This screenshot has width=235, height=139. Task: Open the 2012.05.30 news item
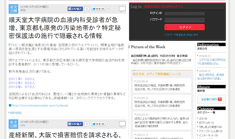(162, 86)
